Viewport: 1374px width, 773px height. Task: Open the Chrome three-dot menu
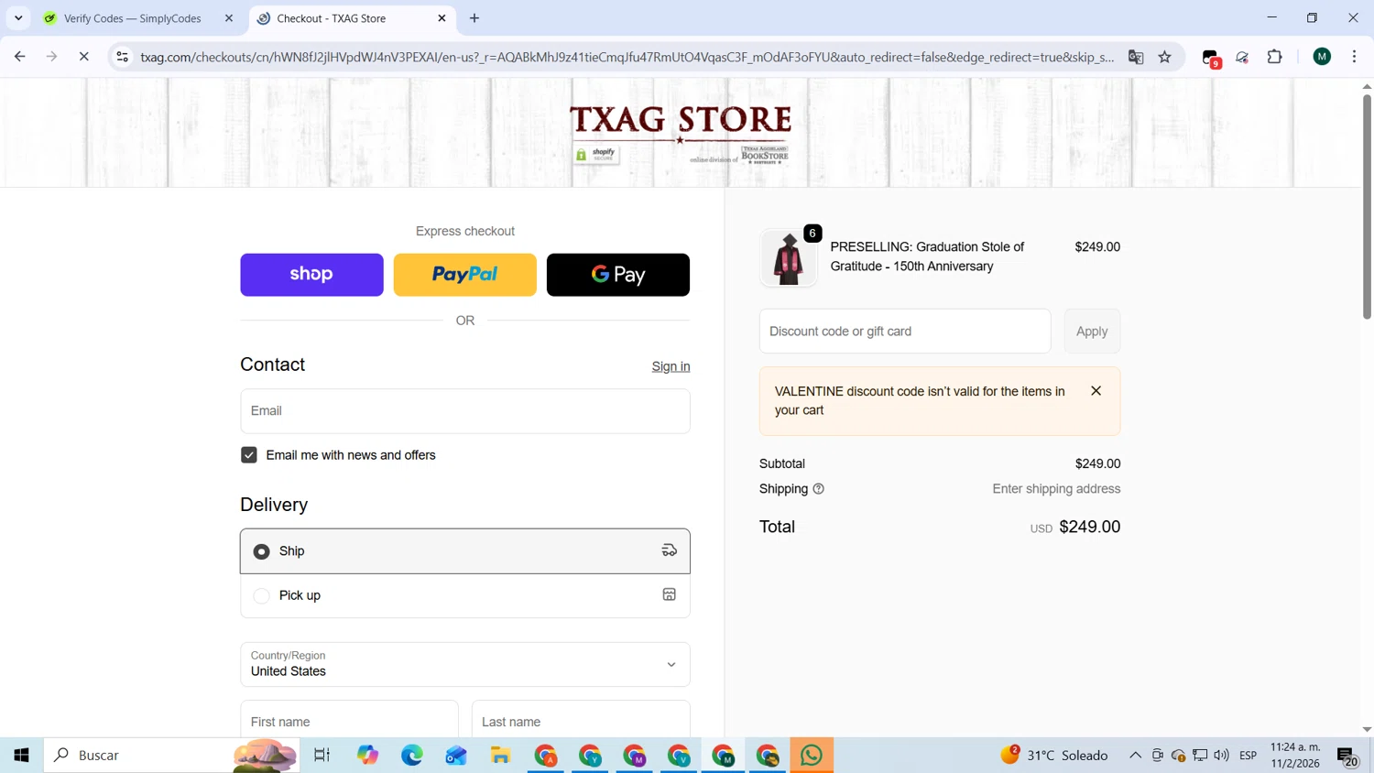click(x=1354, y=57)
